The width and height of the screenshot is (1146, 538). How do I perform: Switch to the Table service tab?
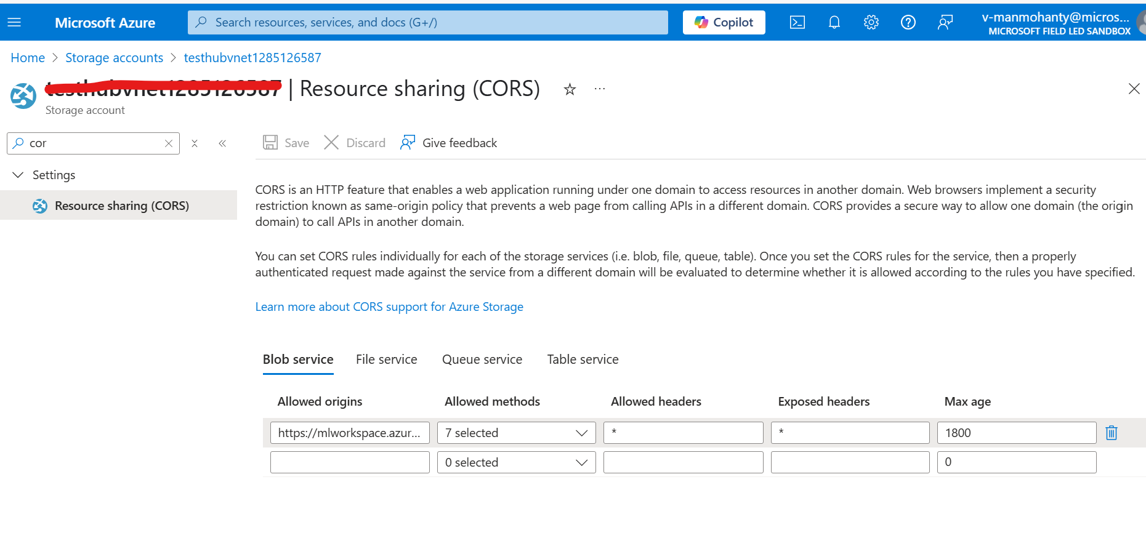(x=583, y=359)
